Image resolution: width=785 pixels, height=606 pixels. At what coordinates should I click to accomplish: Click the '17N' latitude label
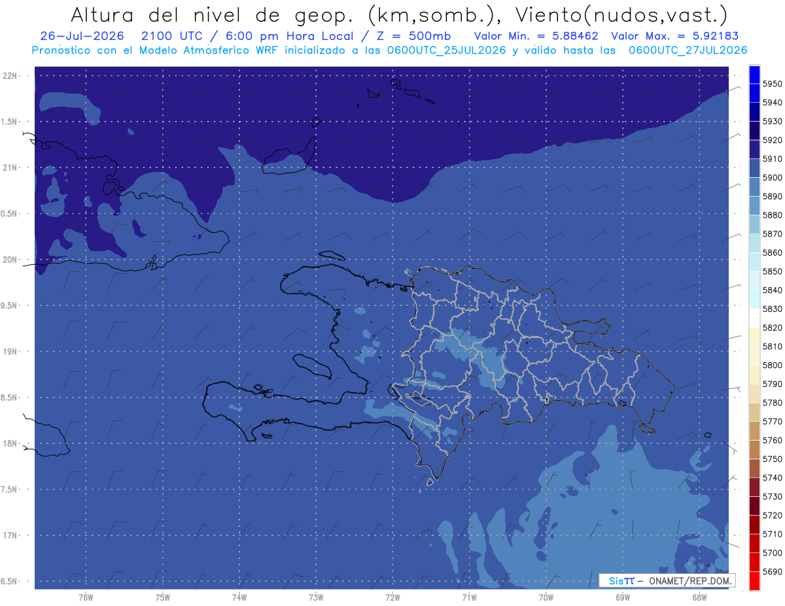9,535
